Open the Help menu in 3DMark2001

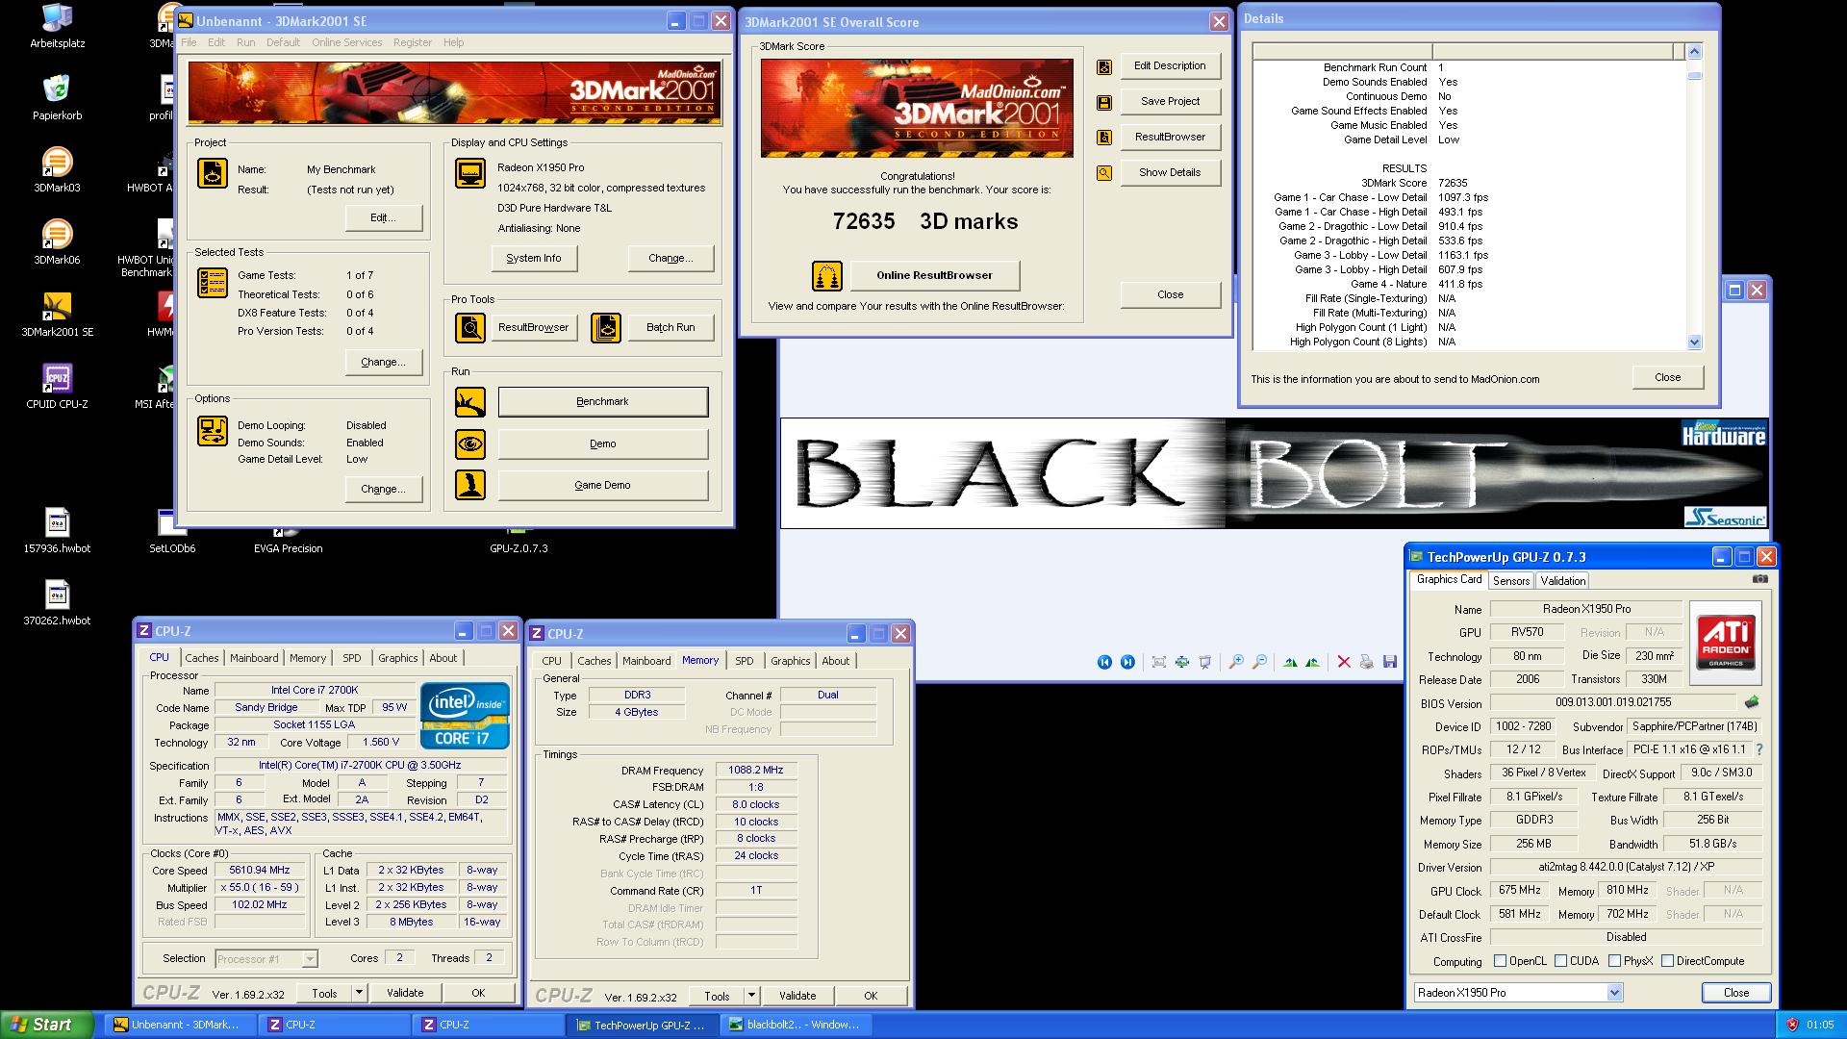click(453, 42)
